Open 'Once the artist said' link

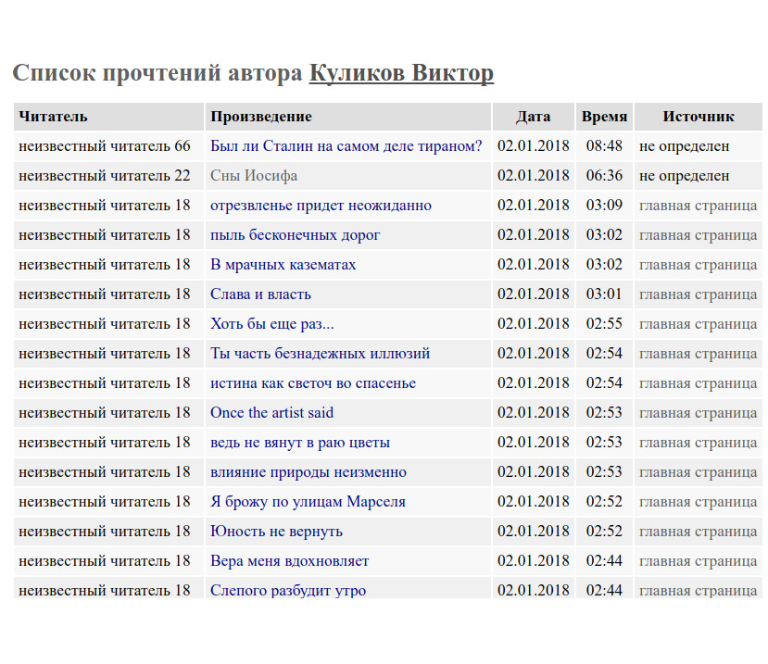point(271,413)
